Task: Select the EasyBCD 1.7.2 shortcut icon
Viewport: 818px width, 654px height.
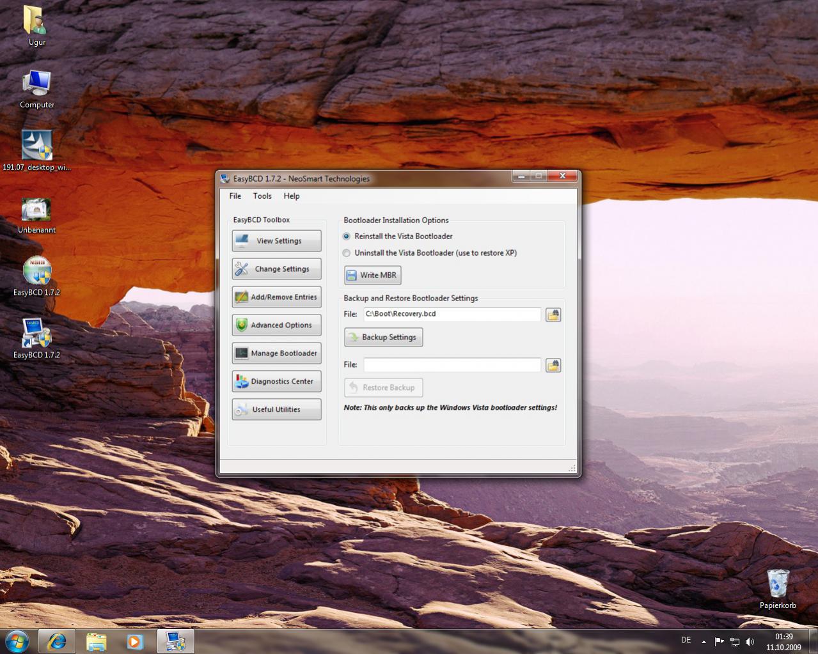Action: (37, 339)
